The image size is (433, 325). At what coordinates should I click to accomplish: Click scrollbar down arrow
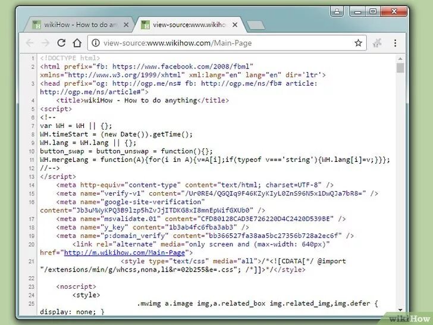click(x=400, y=310)
